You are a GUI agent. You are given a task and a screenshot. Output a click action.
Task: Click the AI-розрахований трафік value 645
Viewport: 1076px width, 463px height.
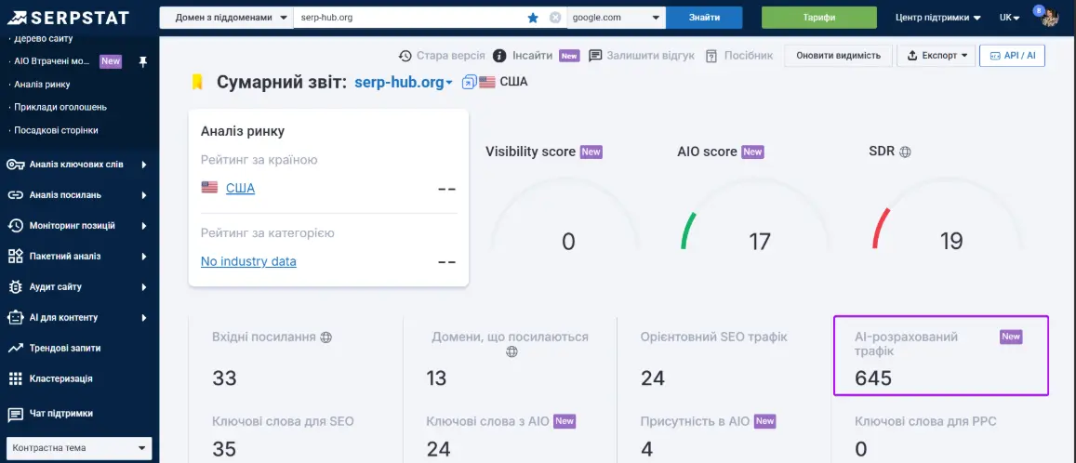(873, 378)
